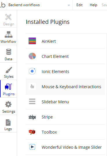Screen dimensions: 107x156
Task: Expand the Backend workflows page dropdown
Action: click(x=69, y=5)
